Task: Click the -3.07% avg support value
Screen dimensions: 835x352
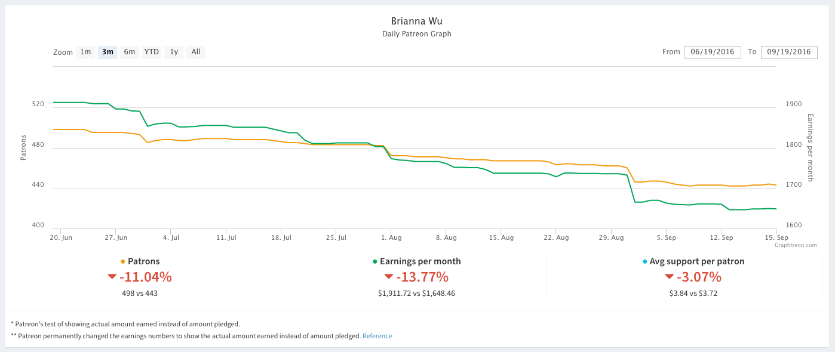Action: pyautogui.click(x=699, y=277)
